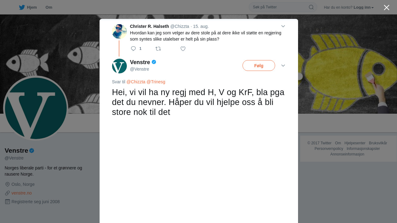This screenshot has height=223, width=397.
Task: Click the reply icon under Christer's tweet
Action: [133, 49]
